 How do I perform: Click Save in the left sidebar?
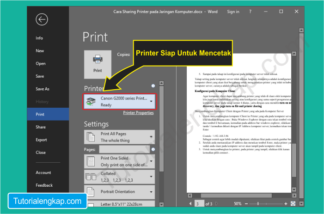[40, 76]
